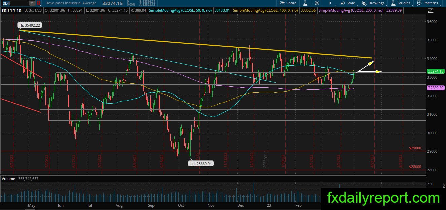Open the symbol selector dropdown arrow
Screen dimensions: 446x210
point(32,3)
